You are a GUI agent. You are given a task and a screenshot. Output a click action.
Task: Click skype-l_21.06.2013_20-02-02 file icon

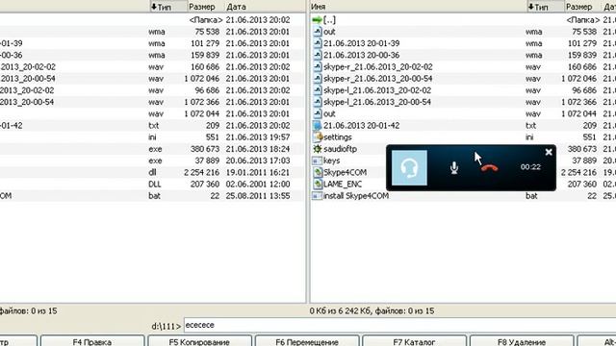click(x=317, y=90)
